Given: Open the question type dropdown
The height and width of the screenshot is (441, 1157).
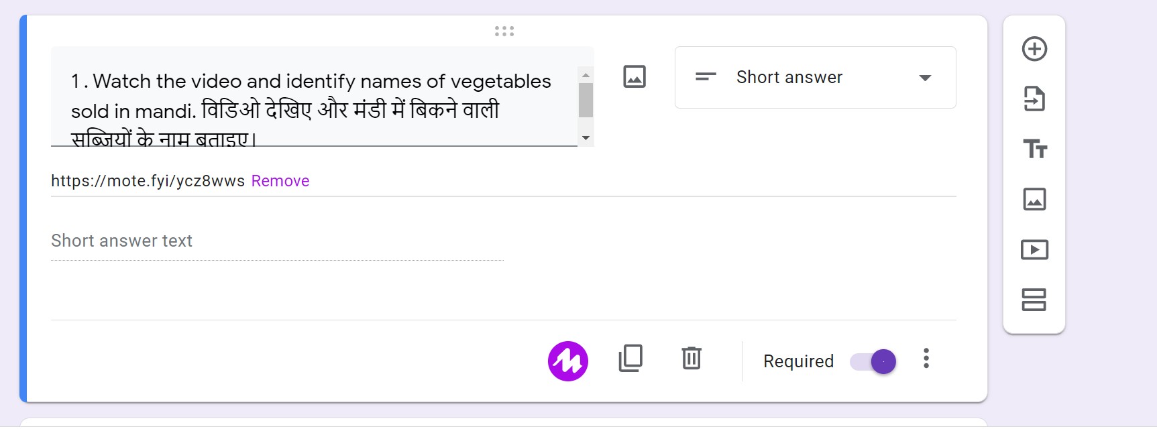Looking at the screenshot, I should click(x=926, y=78).
